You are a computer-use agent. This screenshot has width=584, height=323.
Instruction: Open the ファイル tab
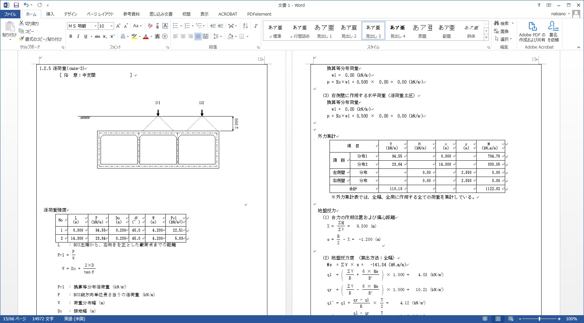click(10, 14)
